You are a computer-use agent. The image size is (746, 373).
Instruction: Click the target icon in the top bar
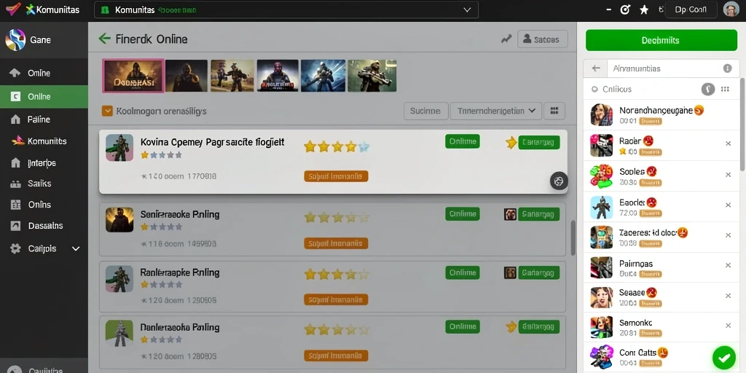(x=626, y=9)
